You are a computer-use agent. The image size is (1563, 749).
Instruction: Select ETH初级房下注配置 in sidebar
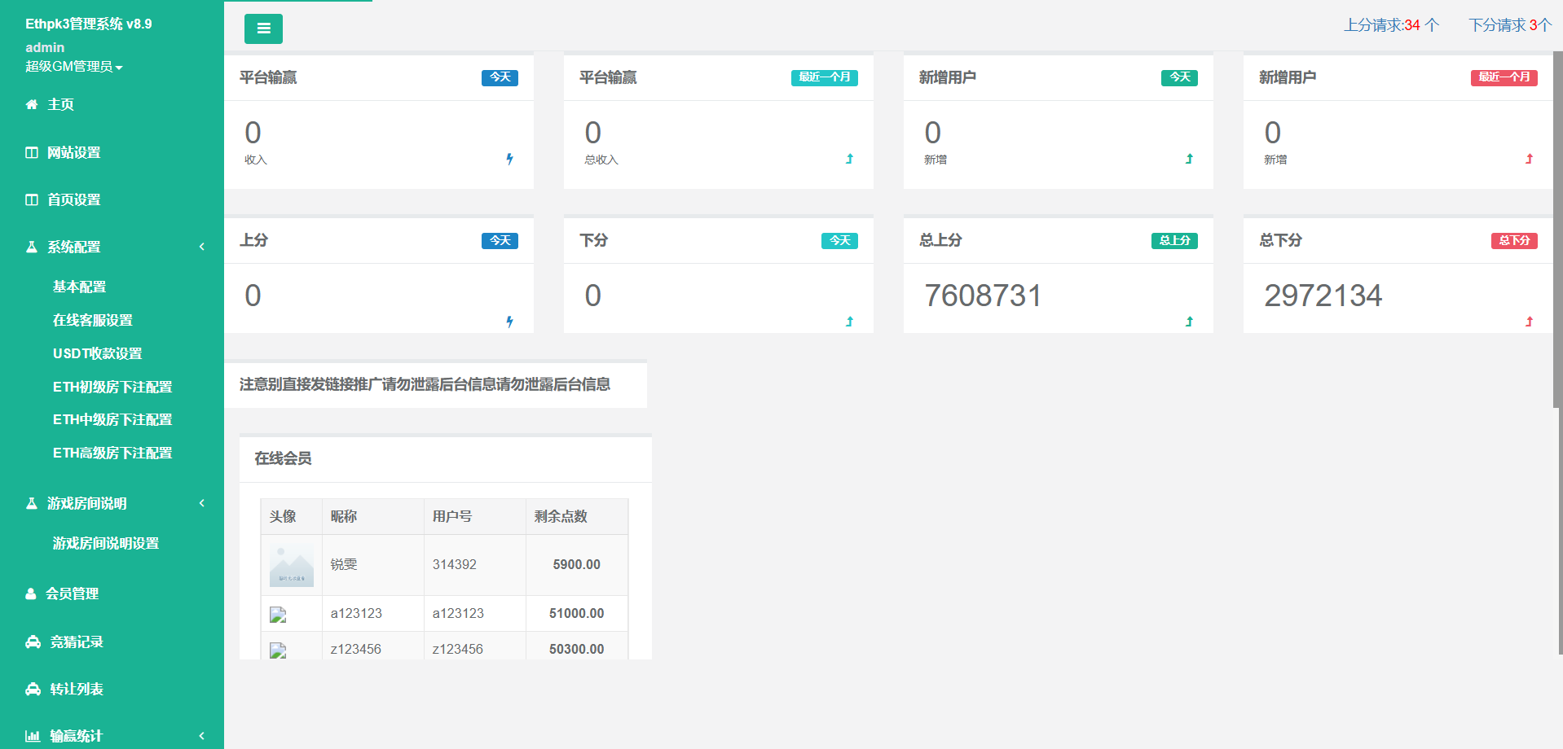112,387
